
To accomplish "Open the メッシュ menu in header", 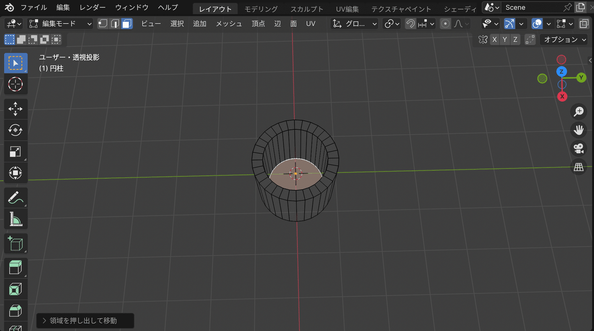I will [x=229, y=24].
